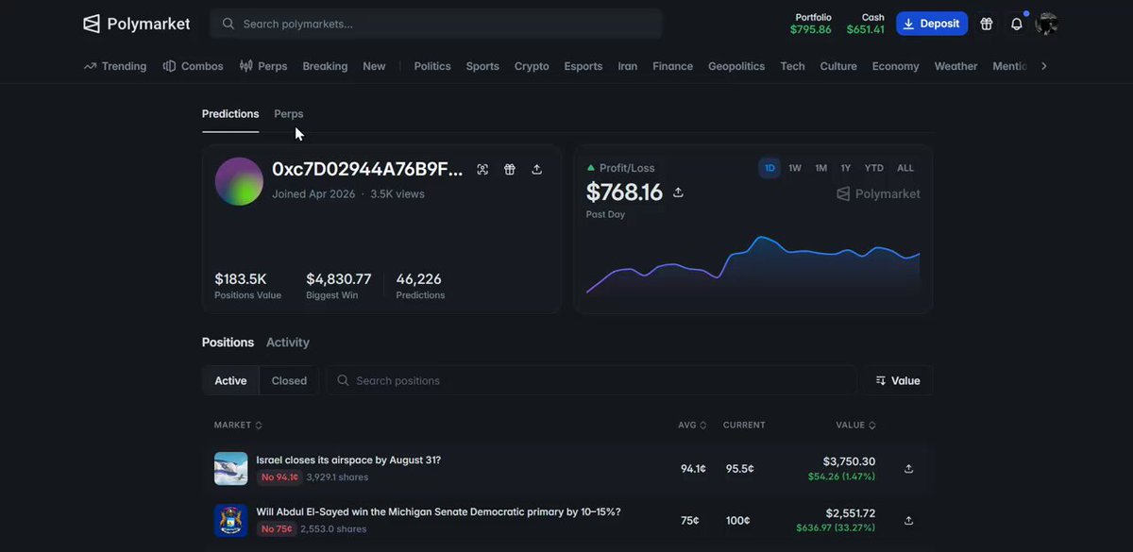The height and width of the screenshot is (552, 1133).
Task: Go to Politics category
Action: pos(432,66)
